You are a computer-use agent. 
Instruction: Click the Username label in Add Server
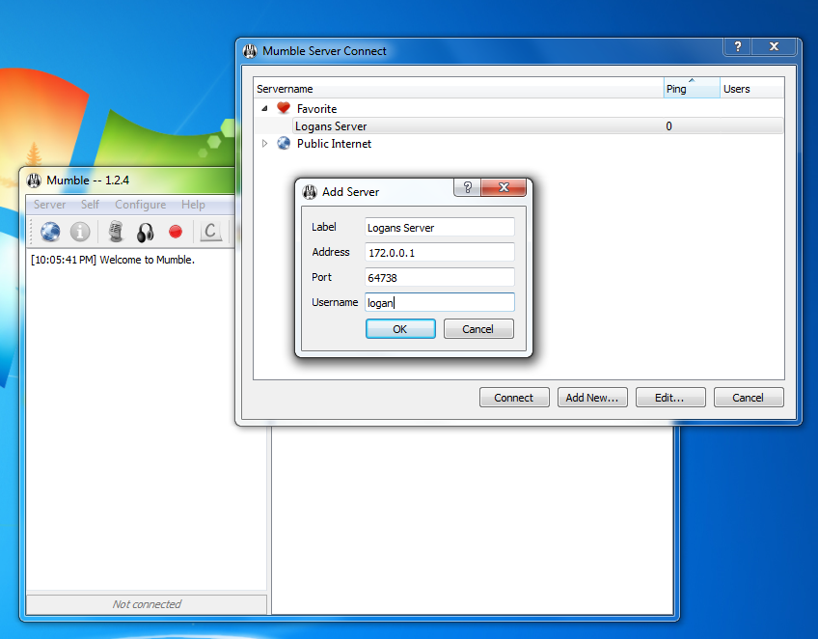(335, 302)
